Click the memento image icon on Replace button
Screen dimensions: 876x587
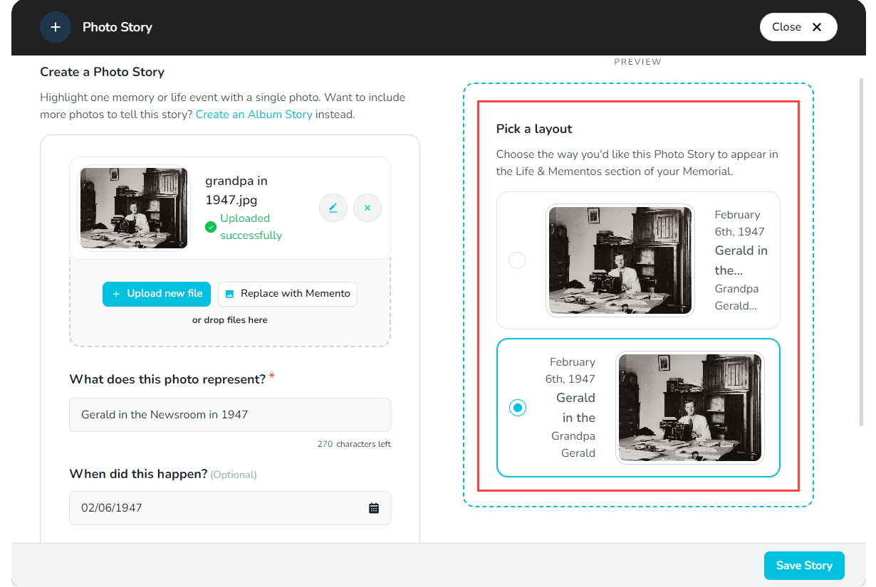pos(230,294)
